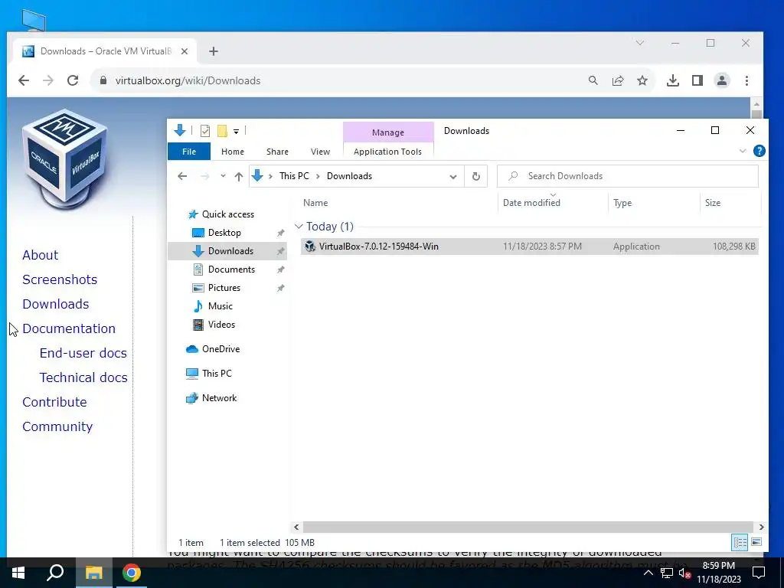
Task: Go up one folder level in Explorer
Action: tap(239, 176)
